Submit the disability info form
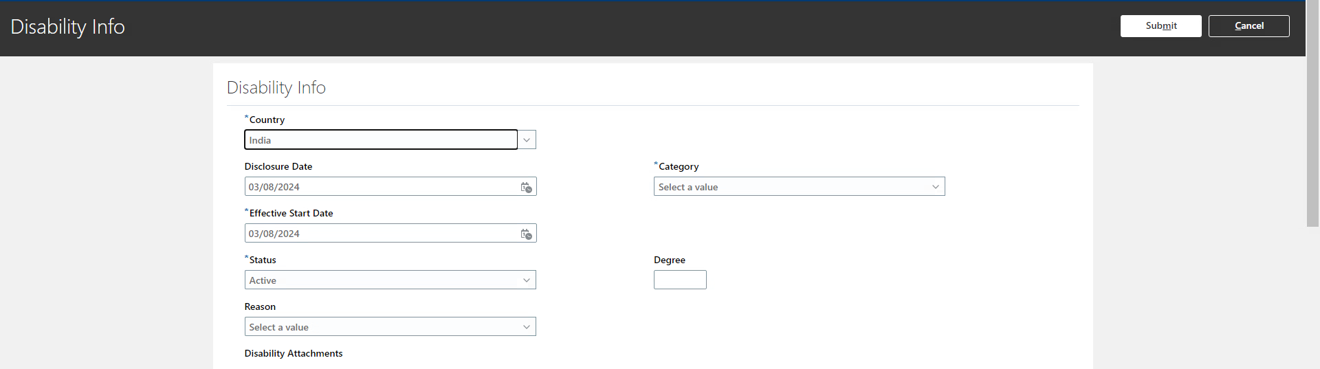This screenshot has width=1320, height=369. click(1160, 26)
